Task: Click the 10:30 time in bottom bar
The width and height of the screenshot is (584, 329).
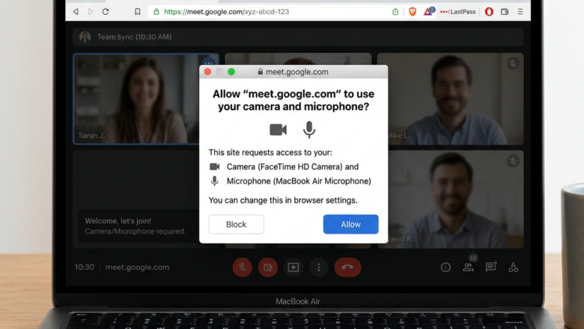Action: click(x=85, y=267)
